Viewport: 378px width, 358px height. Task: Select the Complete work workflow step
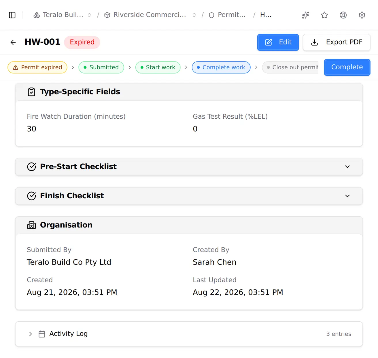[x=221, y=67]
